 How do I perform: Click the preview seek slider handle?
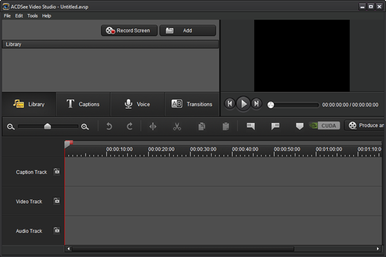271,105
